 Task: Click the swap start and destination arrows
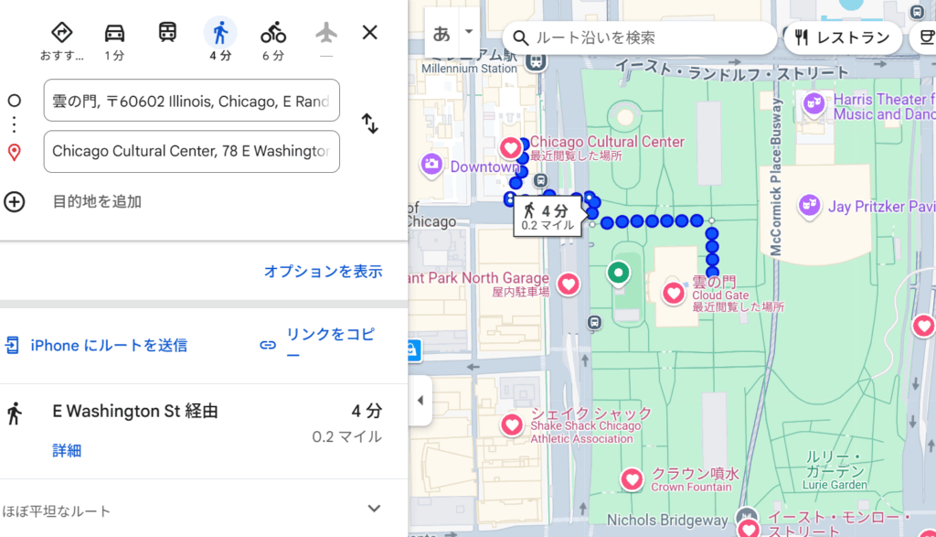(x=369, y=124)
